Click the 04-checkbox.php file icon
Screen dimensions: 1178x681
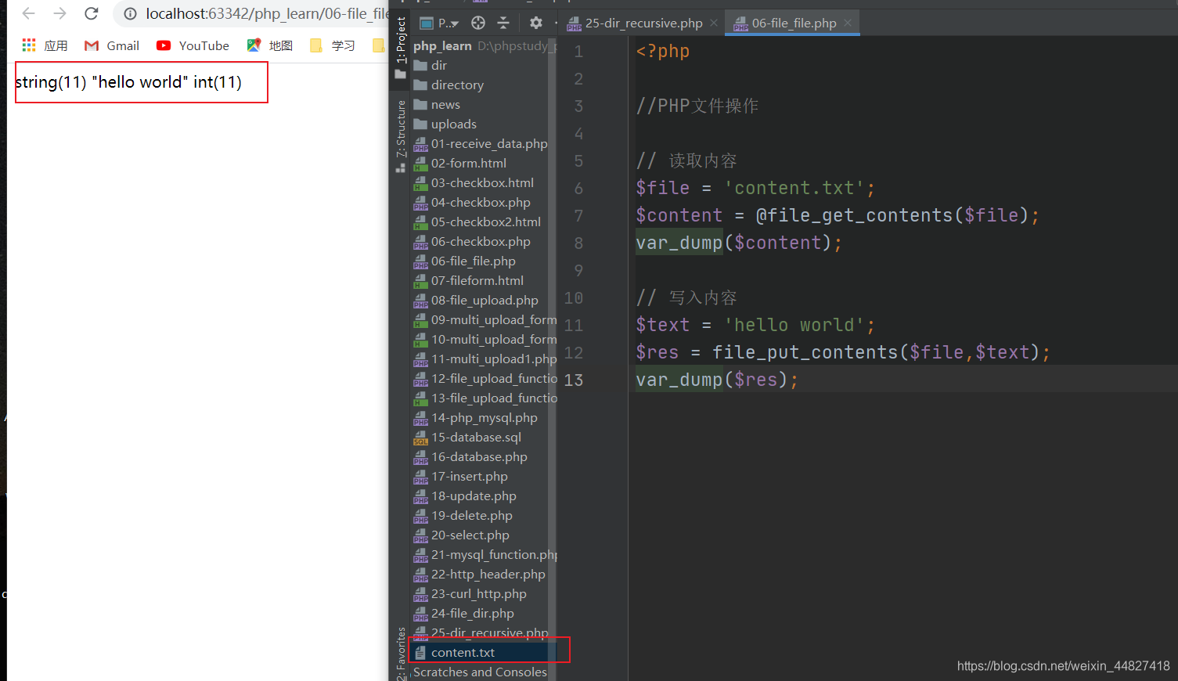click(x=421, y=203)
